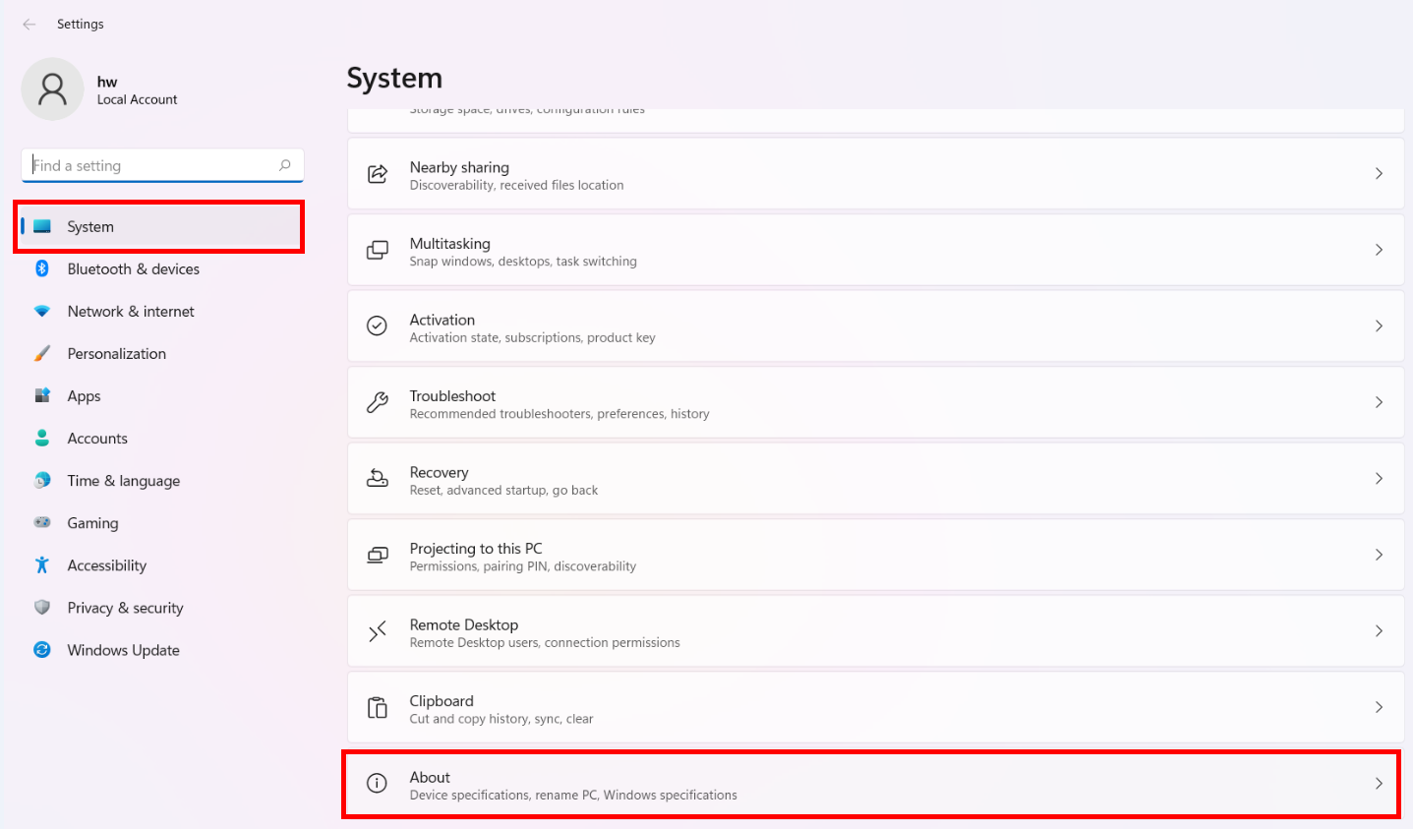Open Time & language label in sidebar

tap(124, 481)
